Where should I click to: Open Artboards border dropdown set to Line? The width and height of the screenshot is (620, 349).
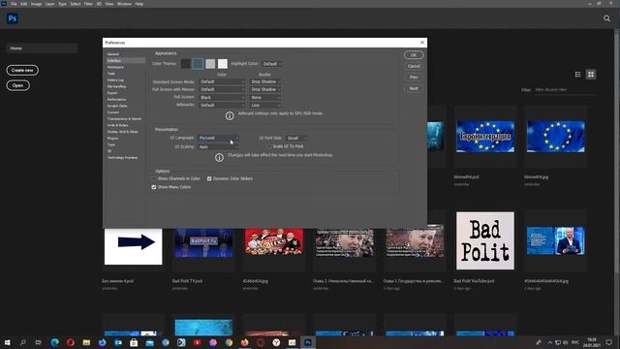[264, 106]
